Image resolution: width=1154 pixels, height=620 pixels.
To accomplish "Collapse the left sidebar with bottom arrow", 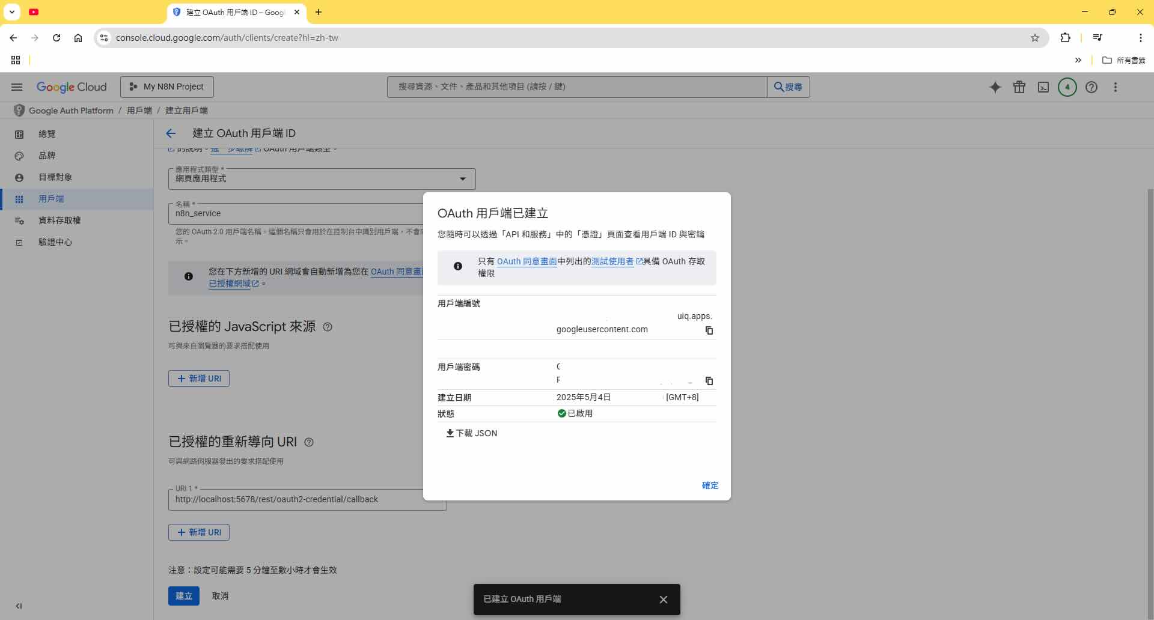I will (19, 606).
